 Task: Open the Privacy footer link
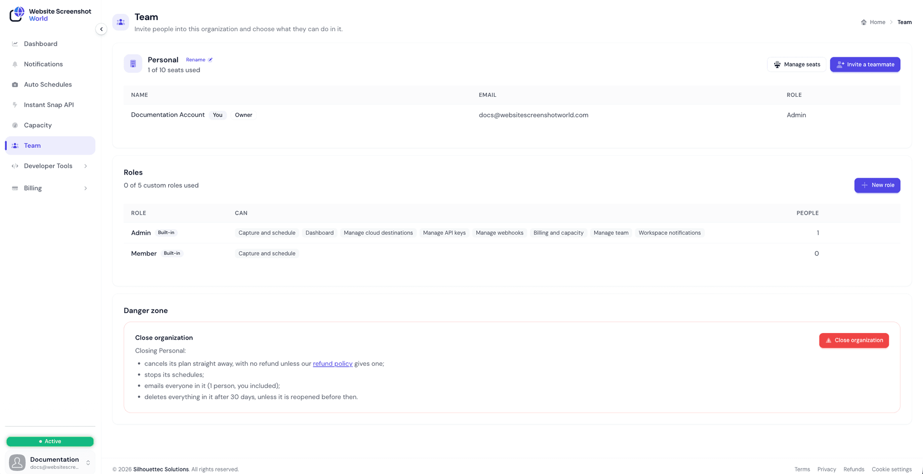pos(827,469)
